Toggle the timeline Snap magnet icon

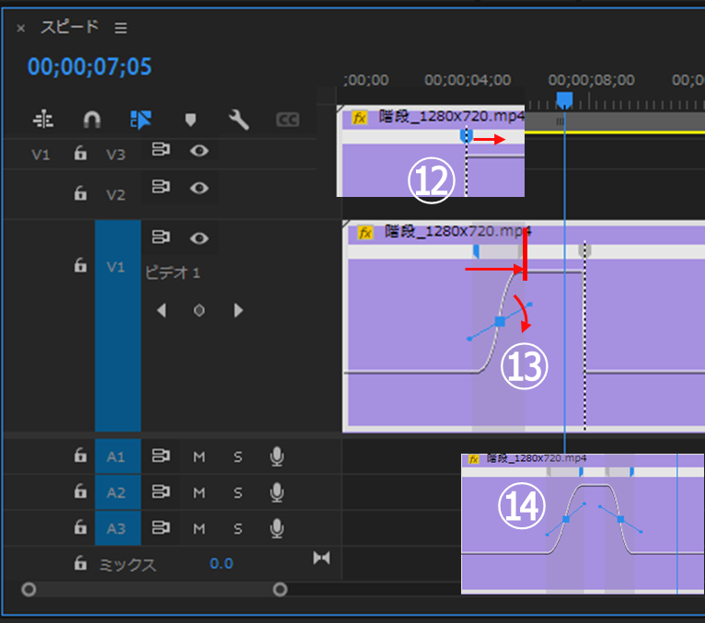(91, 120)
